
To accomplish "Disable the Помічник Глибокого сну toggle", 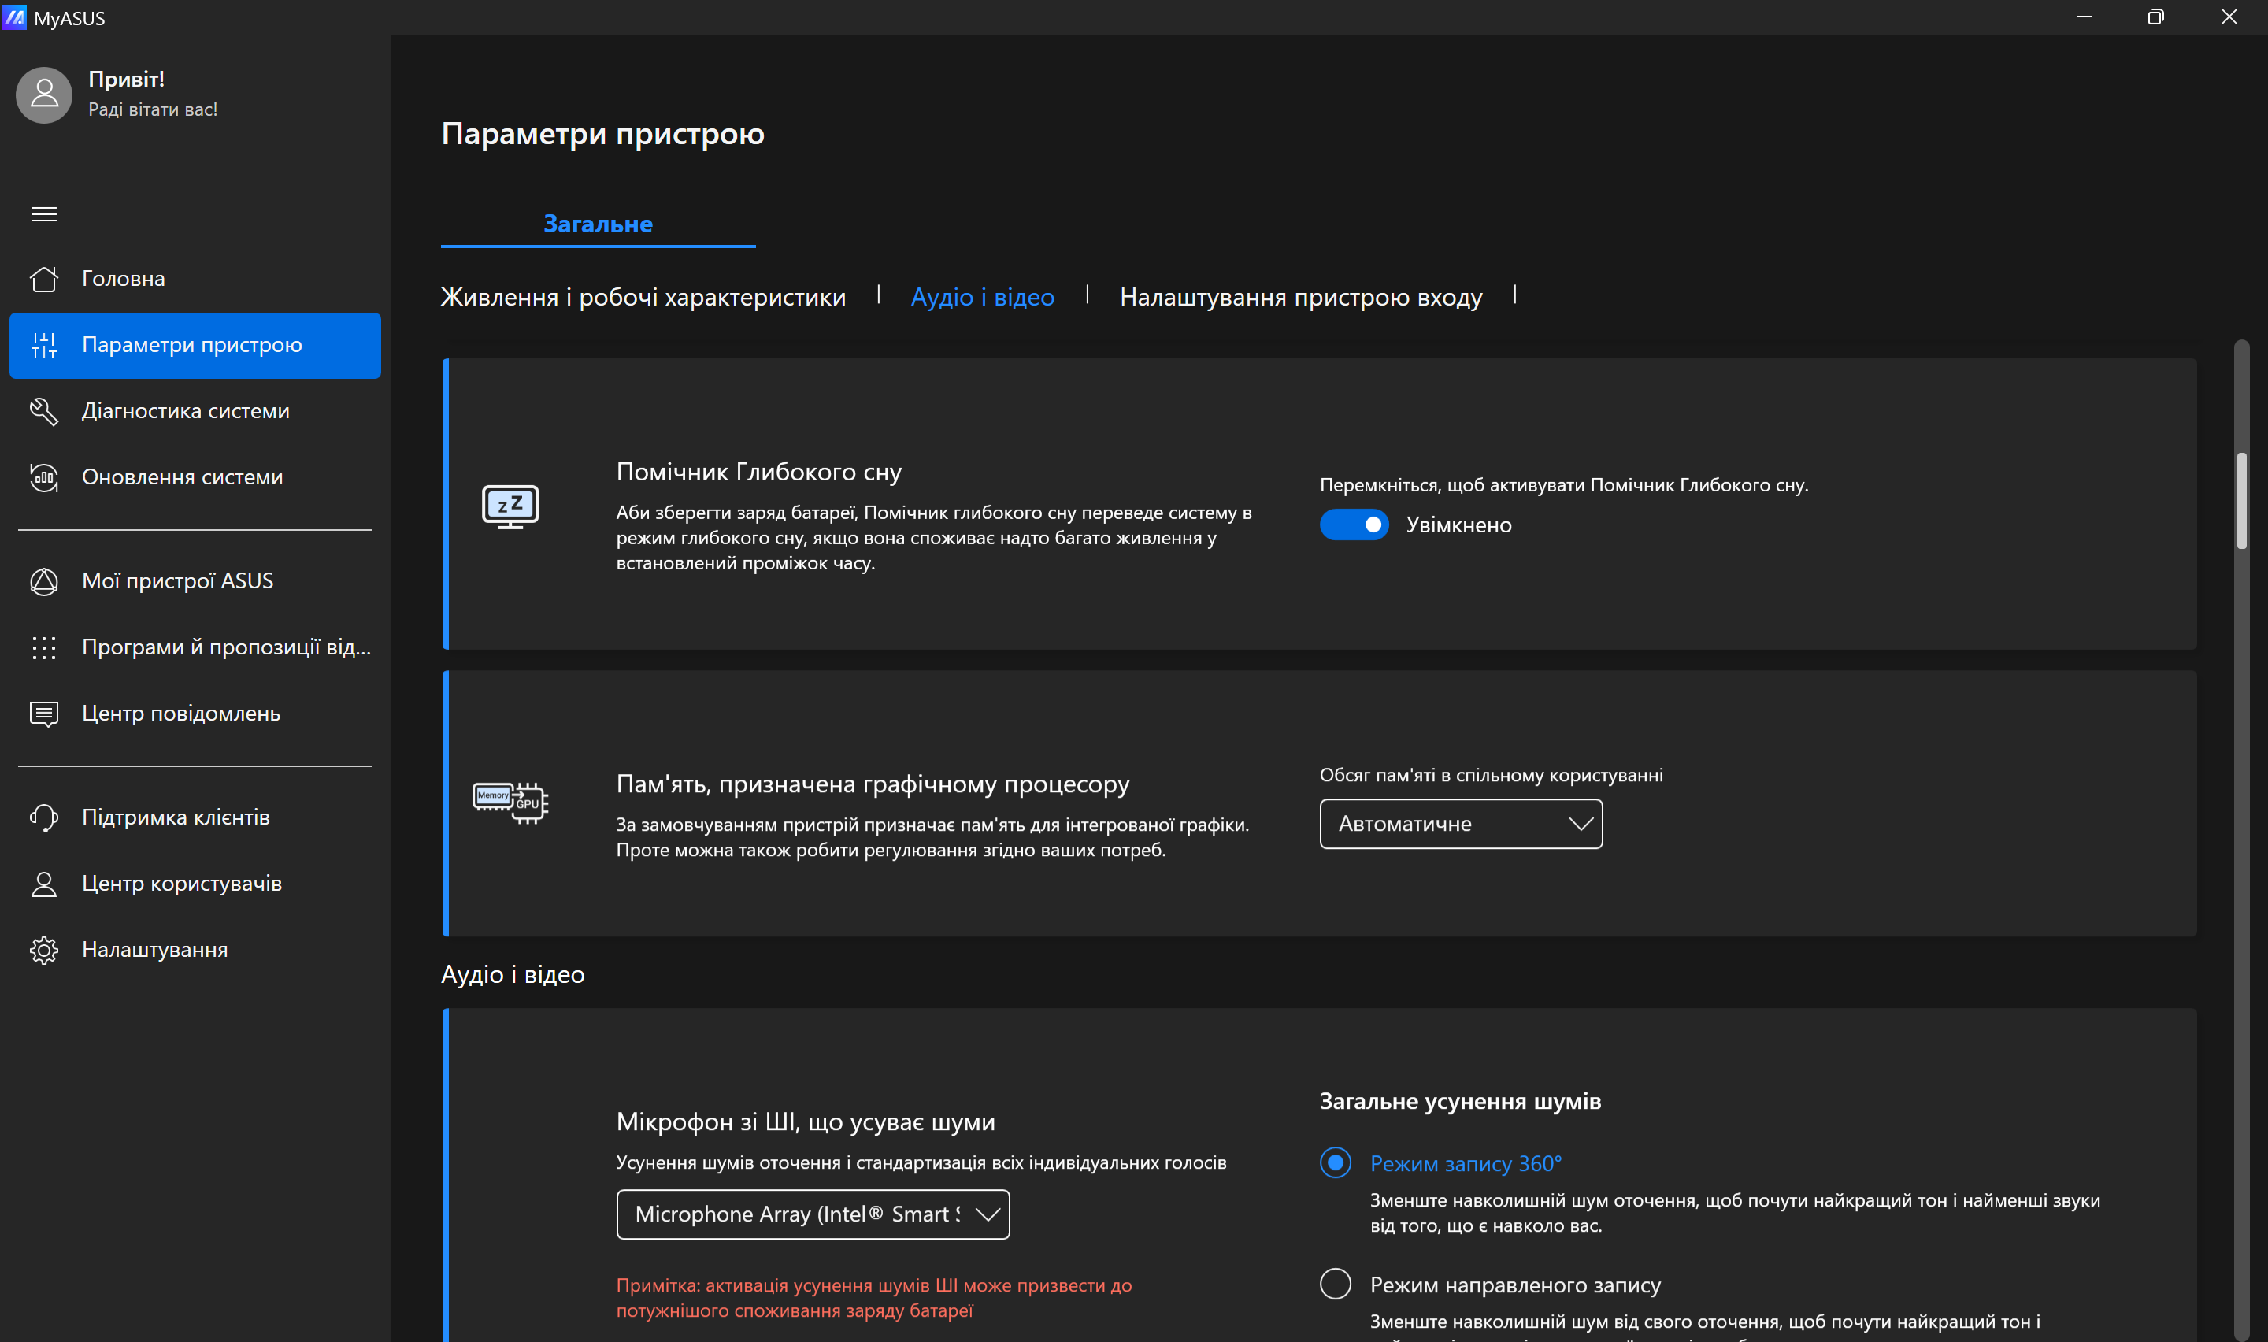I will click(x=1353, y=525).
